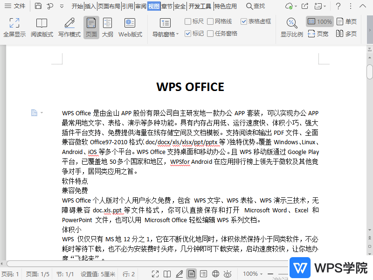Uncheck 表格虚框 table gridlines
Screen dimensions: 373x280
tap(244, 21)
